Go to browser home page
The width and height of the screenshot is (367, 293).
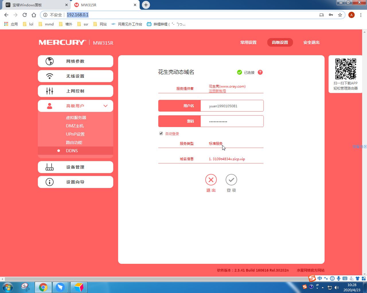tap(34, 15)
